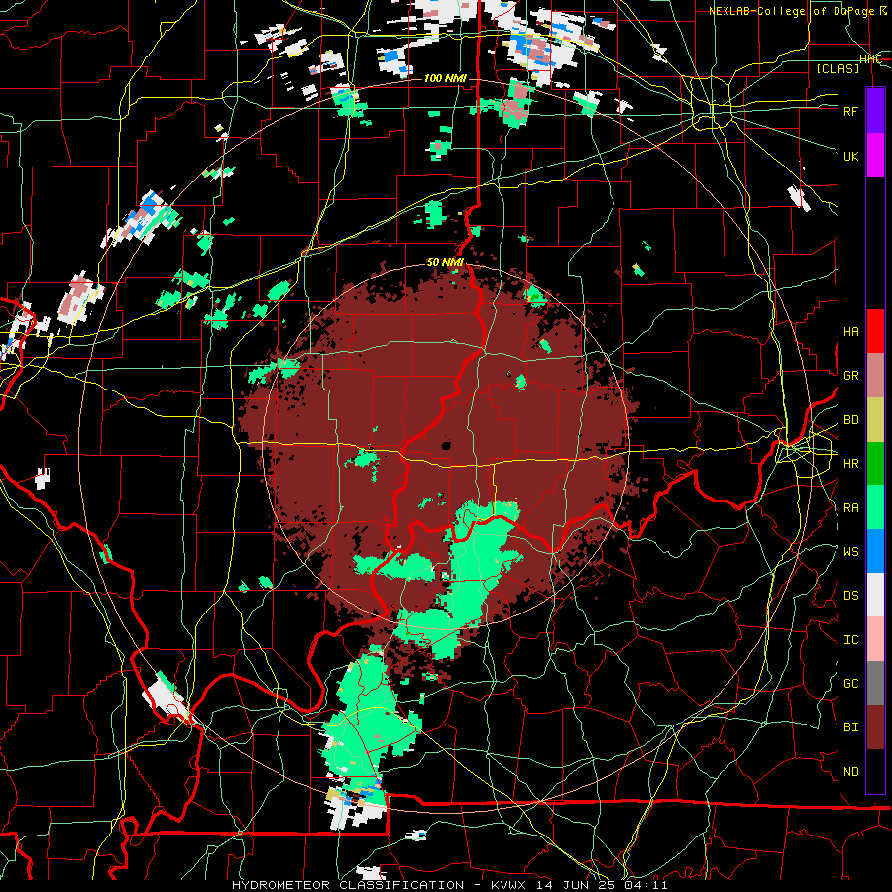The image size is (892, 892).
Task: Click the '[CLAS]' label above legend
Action: click(837, 68)
